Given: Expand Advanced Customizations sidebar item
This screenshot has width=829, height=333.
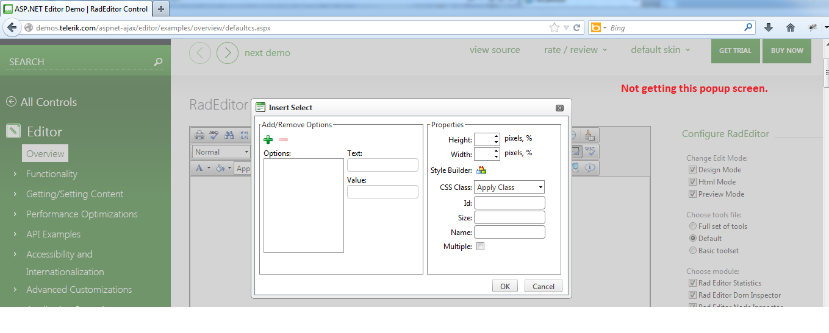Looking at the screenshot, I should point(15,290).
